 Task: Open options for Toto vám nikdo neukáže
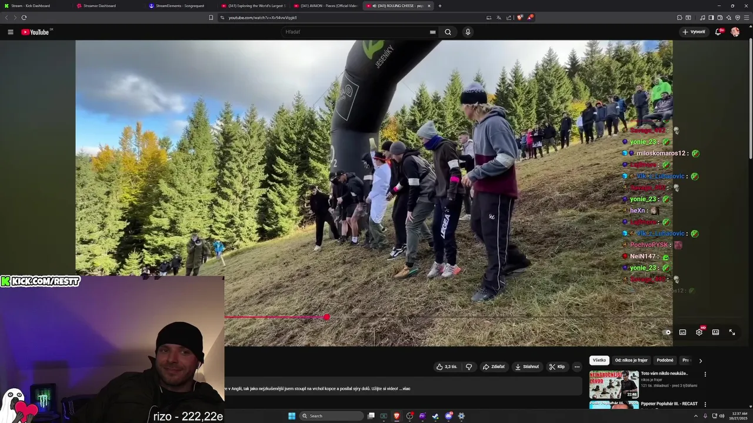(705, 374)
